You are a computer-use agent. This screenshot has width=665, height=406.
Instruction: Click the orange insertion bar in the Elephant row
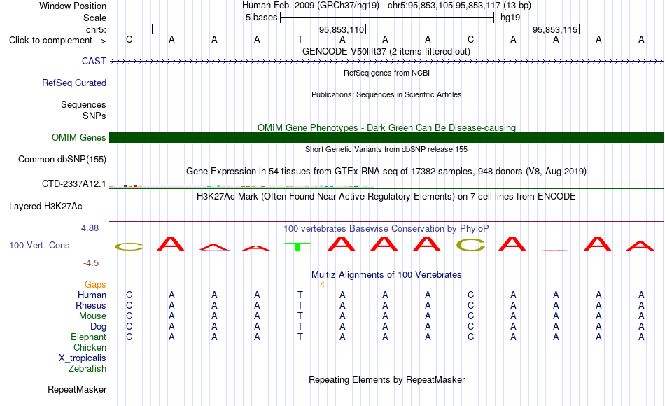tap(323, 336)
